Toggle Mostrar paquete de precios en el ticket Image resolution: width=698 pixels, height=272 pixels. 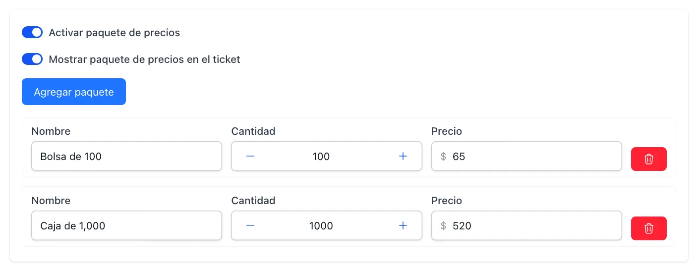tap(32, 59)
